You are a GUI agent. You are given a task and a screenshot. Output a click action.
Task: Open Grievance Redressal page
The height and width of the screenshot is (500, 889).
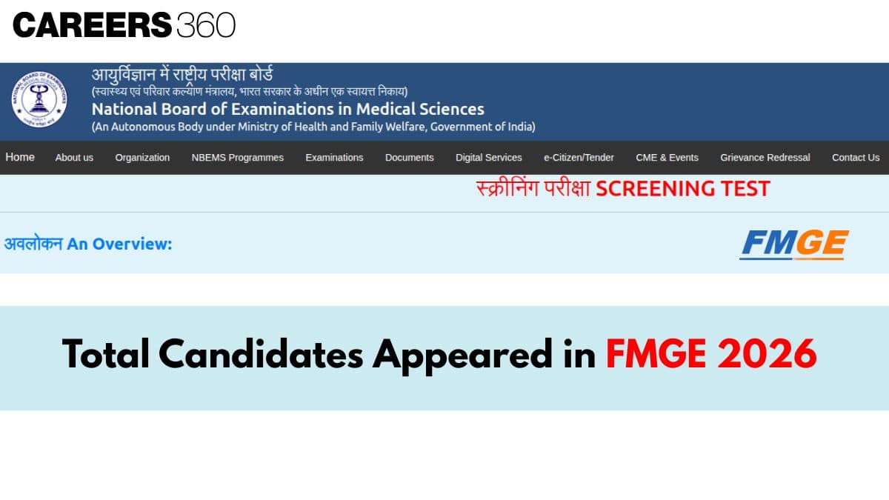pos(765,158)
